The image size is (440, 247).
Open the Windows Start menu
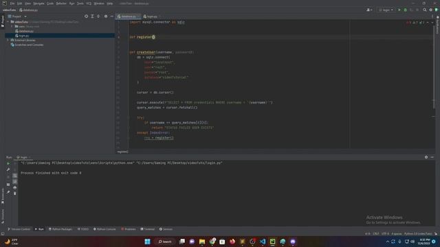click(147, 242)
